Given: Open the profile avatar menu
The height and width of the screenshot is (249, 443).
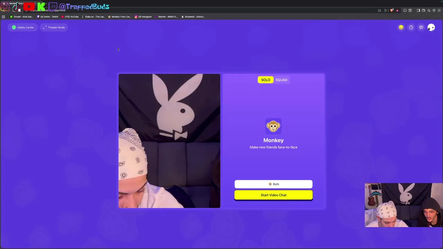Looking at the screenshot, I should click(431, 27).
